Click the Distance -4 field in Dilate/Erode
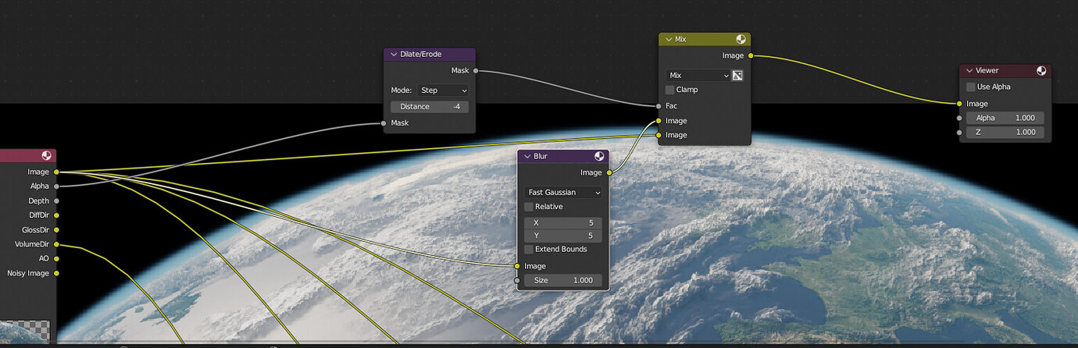Image resolution: width=1078 pixels, height=348 pixels. 430,107
